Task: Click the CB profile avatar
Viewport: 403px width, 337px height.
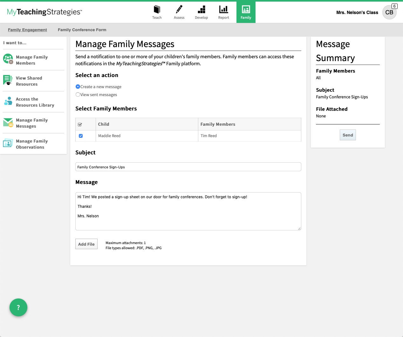Action: [x=389, y=12]
